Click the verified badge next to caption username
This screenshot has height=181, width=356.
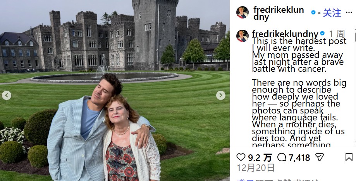322,34
